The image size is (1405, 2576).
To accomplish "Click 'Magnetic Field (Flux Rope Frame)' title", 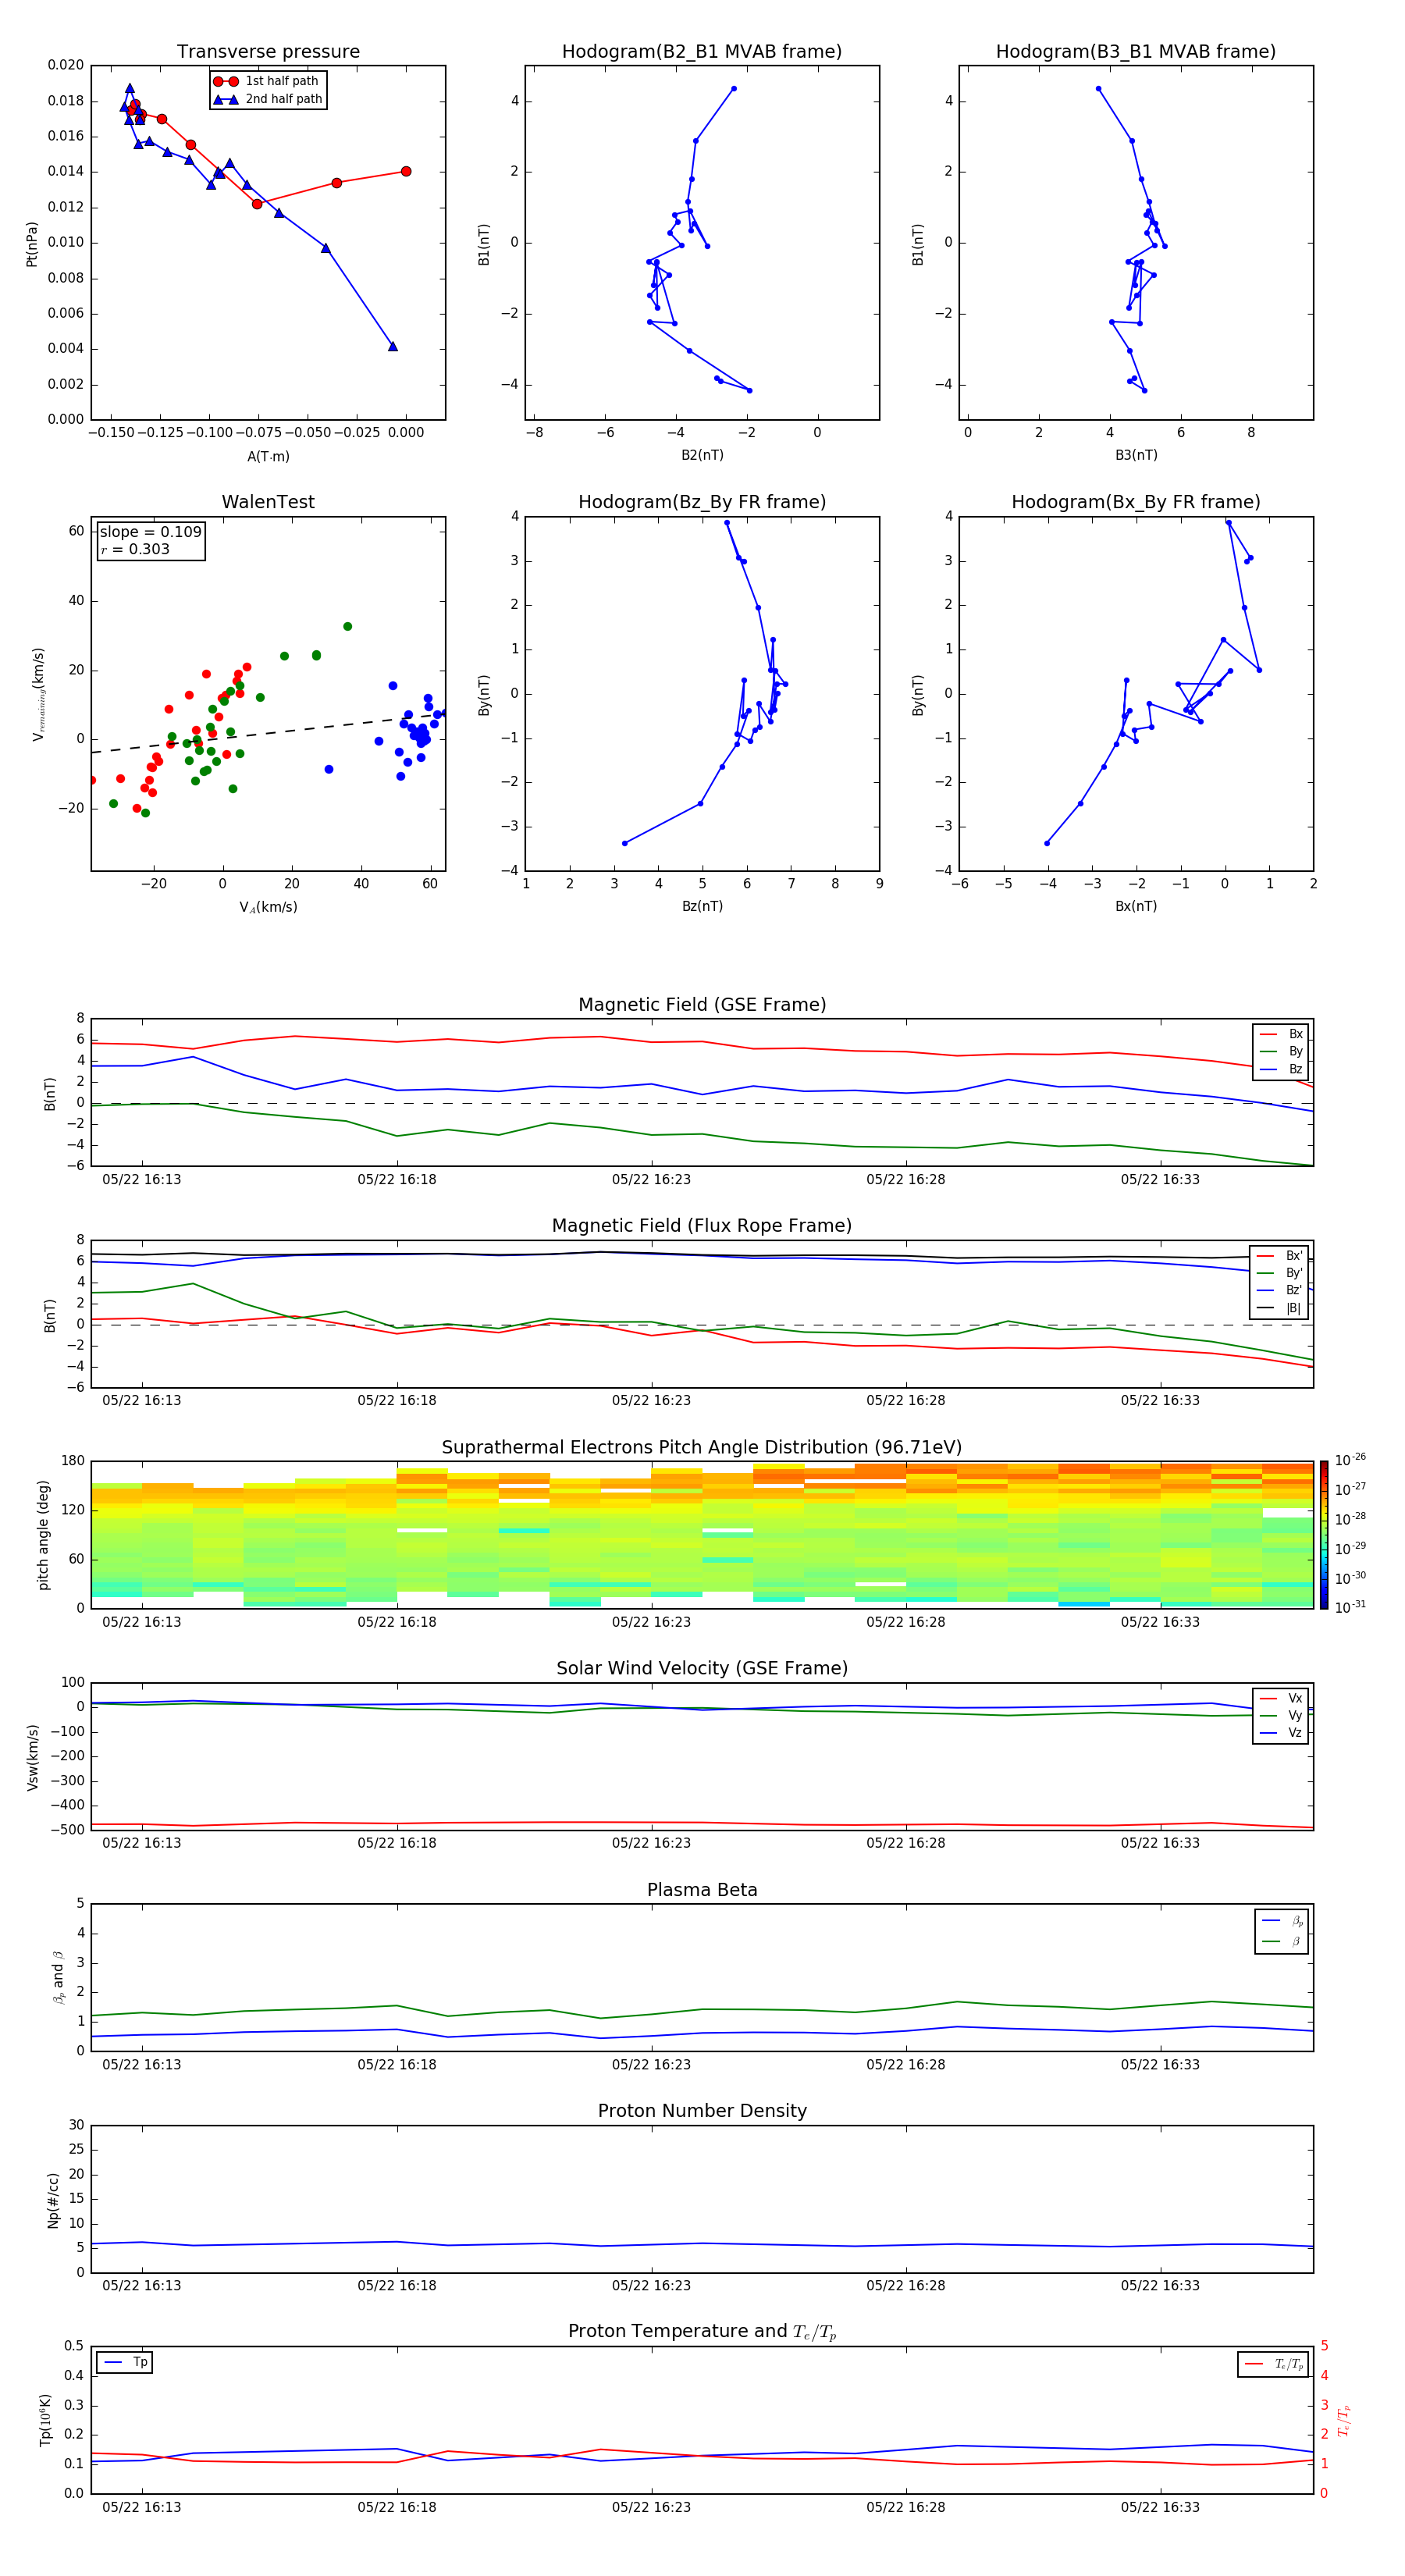I will [x=702, y=1226].
